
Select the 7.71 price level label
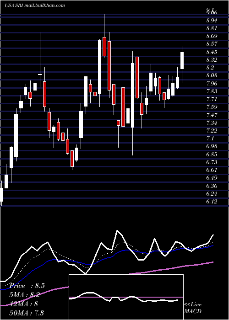pos(212,99)
